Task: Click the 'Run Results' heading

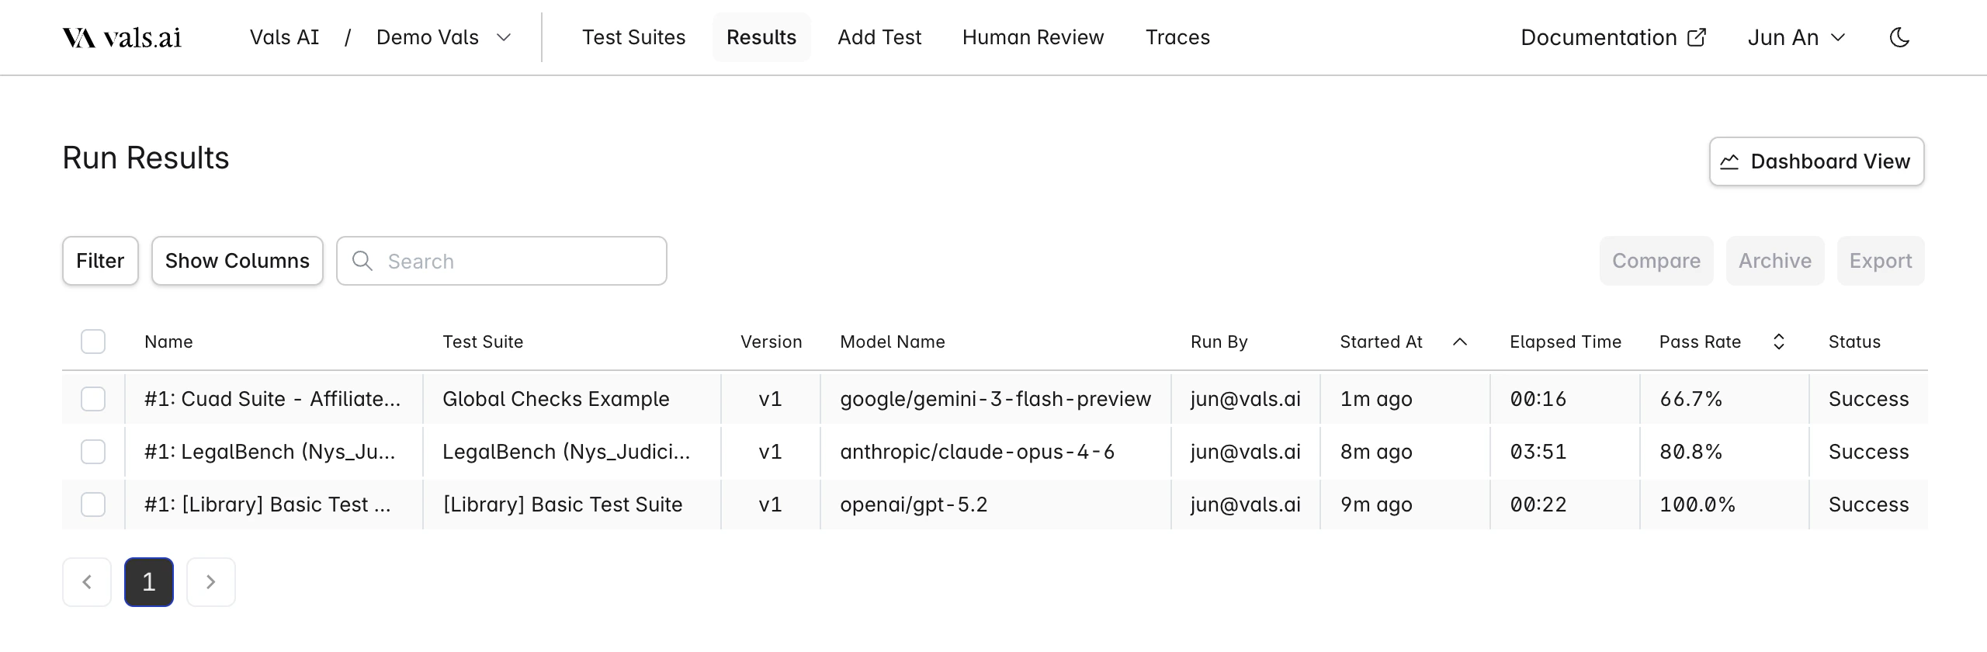Action: pos(146,158)
